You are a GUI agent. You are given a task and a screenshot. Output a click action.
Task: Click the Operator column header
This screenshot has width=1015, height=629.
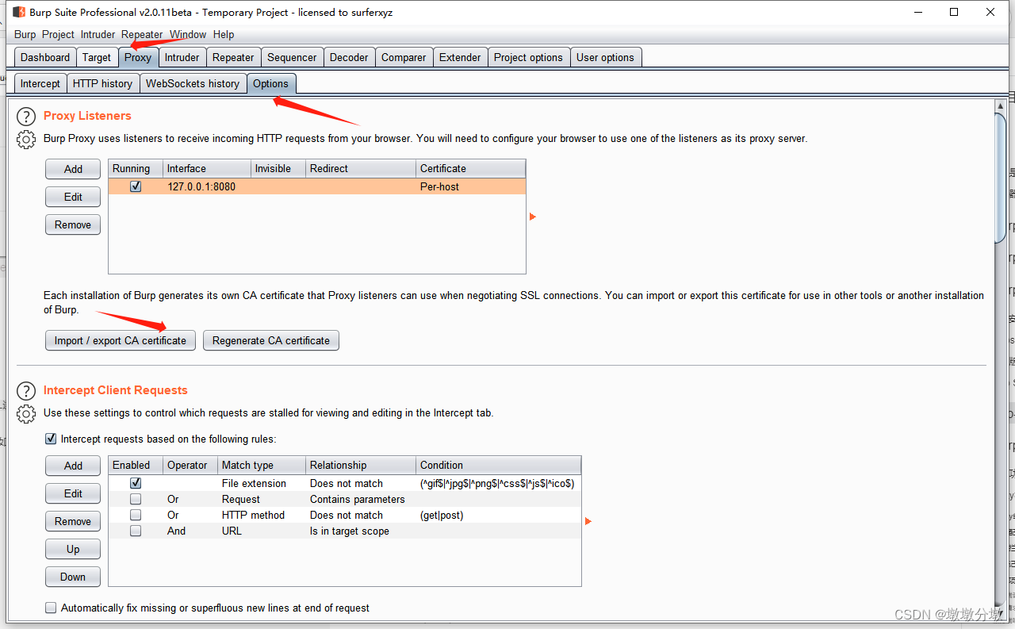[190, 465]
